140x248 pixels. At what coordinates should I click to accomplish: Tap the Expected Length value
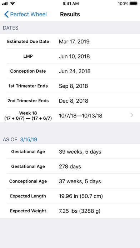(81, 196)
